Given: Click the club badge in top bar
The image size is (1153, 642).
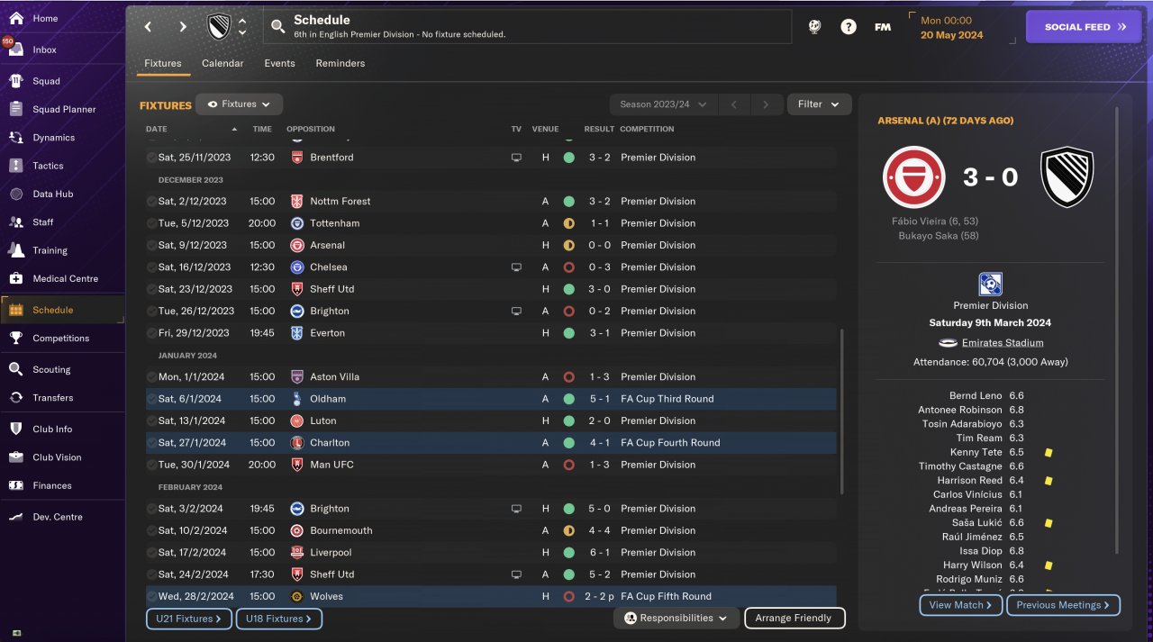Looking at the screenshot, I should 219,27.
